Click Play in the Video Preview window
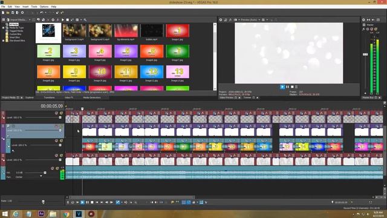The height and width of the screenshot is (218, 387). pos(282,87)
